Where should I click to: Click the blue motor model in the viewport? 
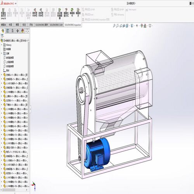coord(97,154)
